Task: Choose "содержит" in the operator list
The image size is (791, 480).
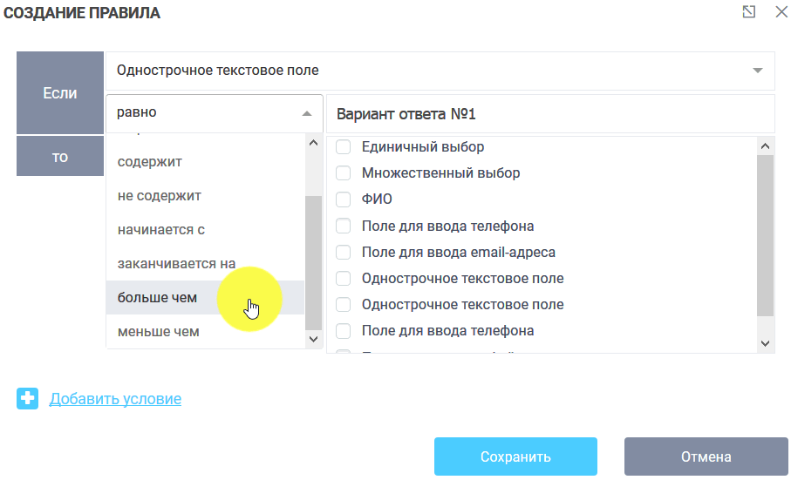Action: click(150, 162)
